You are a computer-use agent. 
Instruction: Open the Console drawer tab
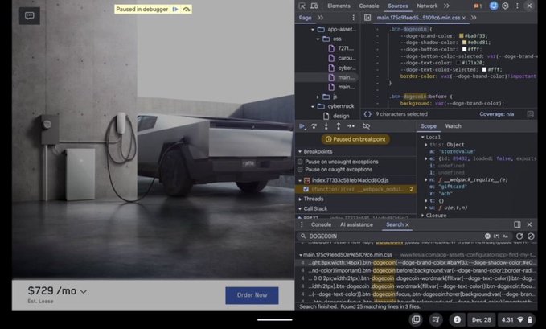[x=321, y=224]
